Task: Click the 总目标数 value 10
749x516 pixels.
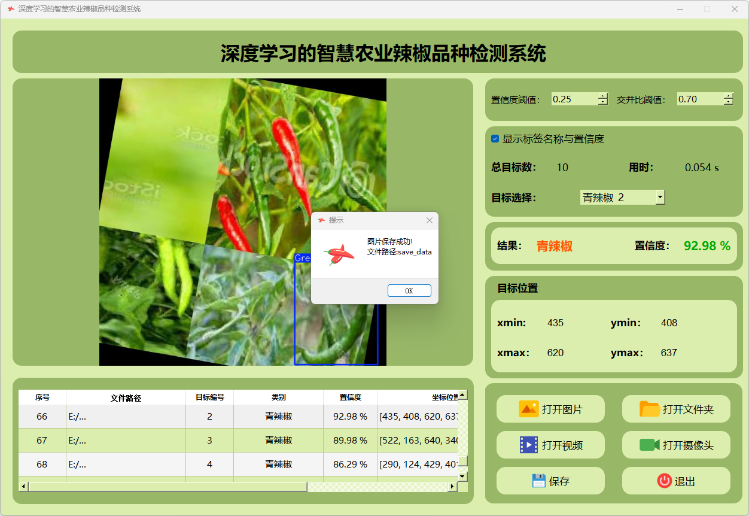Action: pos(562,168)
